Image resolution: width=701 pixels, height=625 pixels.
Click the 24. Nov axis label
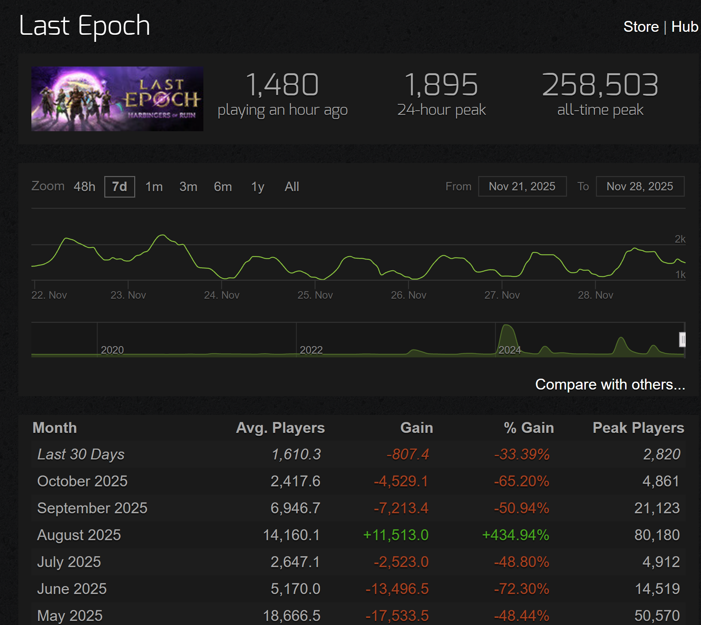(222, 295)
